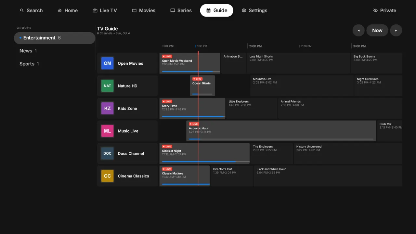Switch to Live TV tab
Image resolution: width=416 pixels, height=234 pixels.
click(105, 10)
